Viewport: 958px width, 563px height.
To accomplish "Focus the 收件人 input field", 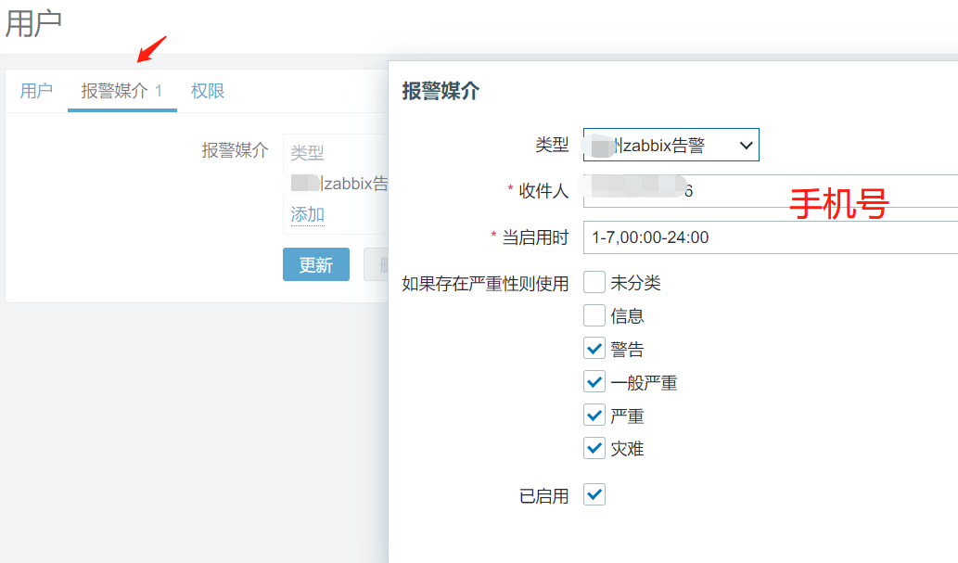I will (770, 191).
